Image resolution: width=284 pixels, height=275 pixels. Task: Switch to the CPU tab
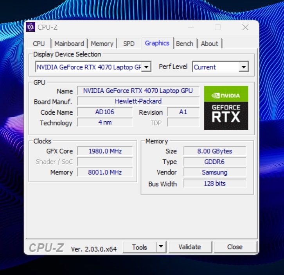(39, 43)
